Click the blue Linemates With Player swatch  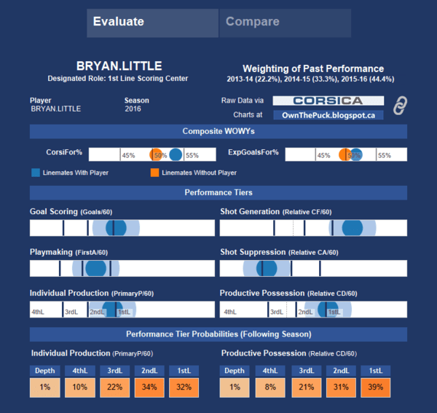[36, 173]
